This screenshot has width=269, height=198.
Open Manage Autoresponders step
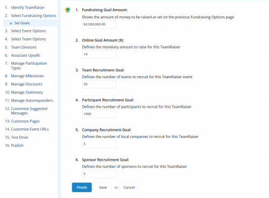click(32, 100)
